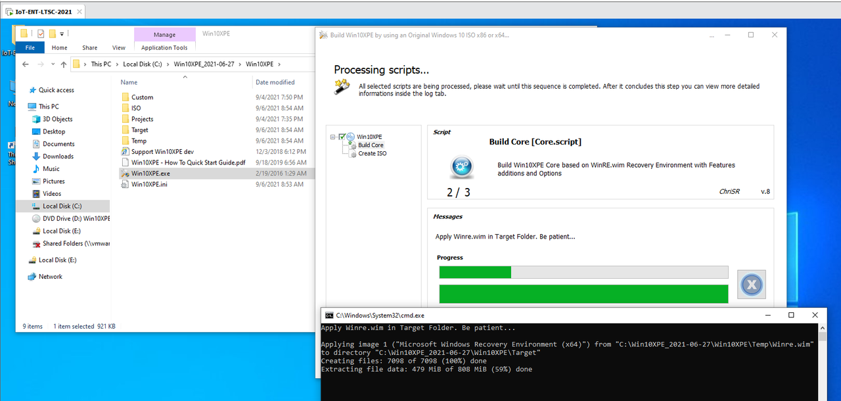Click the 3D Objects icon in sidebar

click(x=36, y=119)
